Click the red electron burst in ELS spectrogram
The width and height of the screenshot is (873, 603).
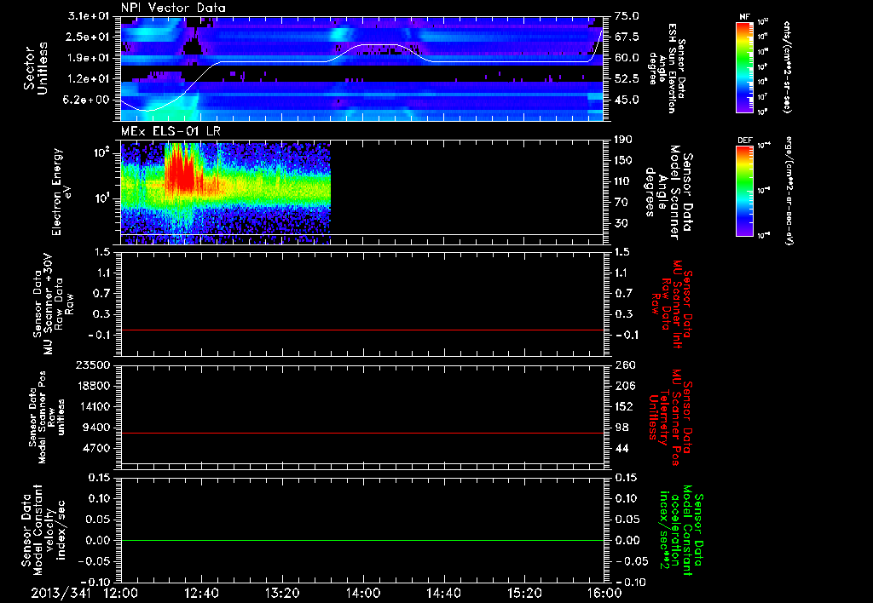181,169
